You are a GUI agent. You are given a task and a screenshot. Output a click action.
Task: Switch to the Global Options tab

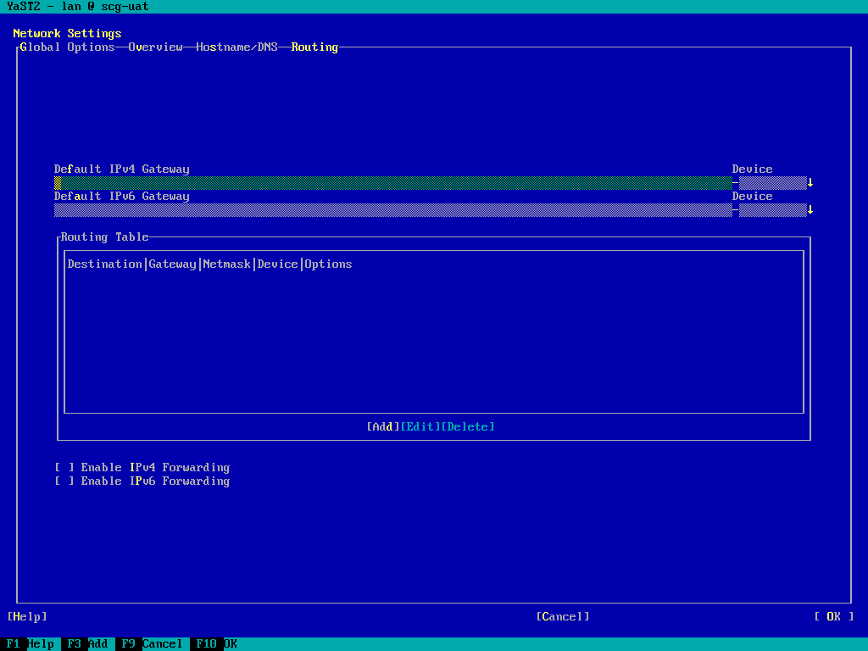tap(68, 47)
